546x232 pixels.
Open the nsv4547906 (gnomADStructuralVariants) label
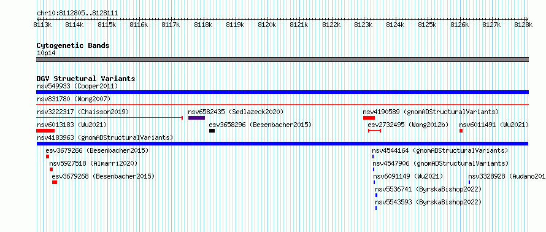(x=441, y=163)
